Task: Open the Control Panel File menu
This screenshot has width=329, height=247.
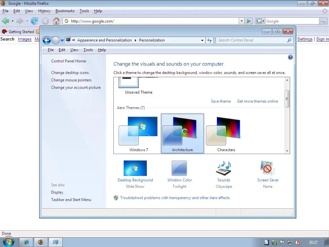Action: coord(50,50)
